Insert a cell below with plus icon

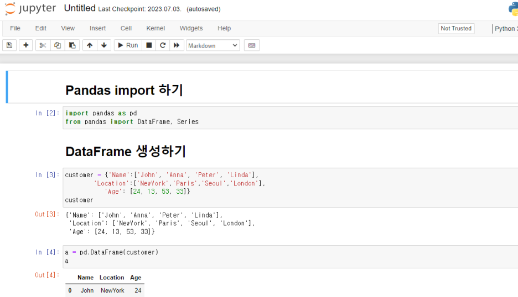[26, 45]
